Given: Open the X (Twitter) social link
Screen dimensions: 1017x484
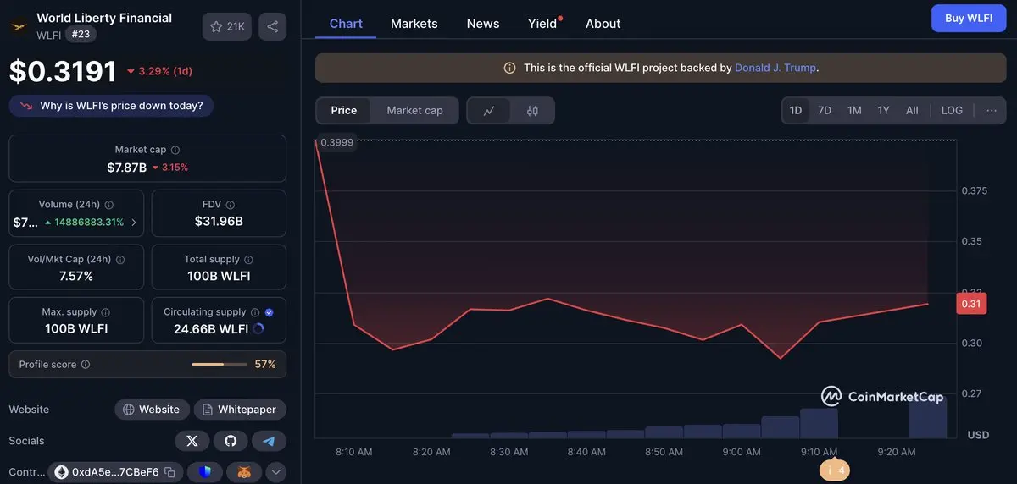Looking at the screenshot, I should point(192,441).
